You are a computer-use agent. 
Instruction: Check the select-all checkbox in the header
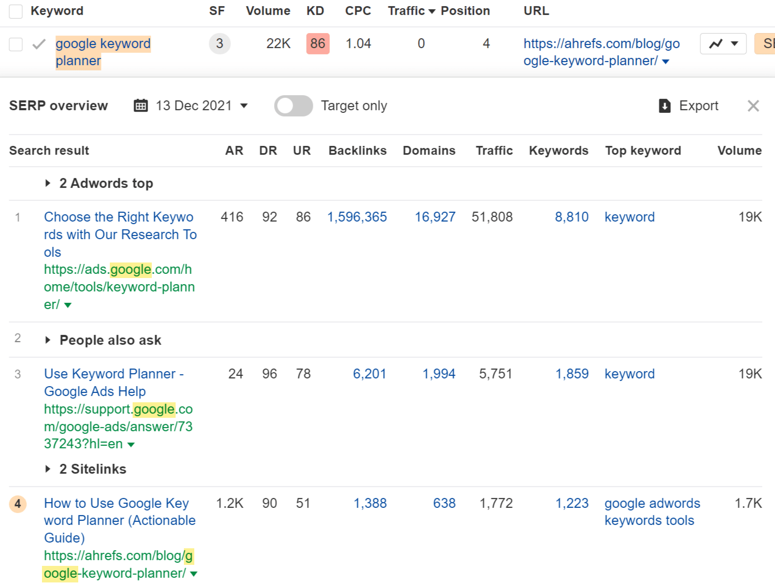[x=15, y=10]
